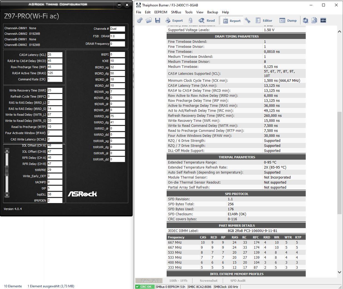Click the SMBClock 100 kHz status entry
This screenshot has width=343, height=289.
[226, 286]
